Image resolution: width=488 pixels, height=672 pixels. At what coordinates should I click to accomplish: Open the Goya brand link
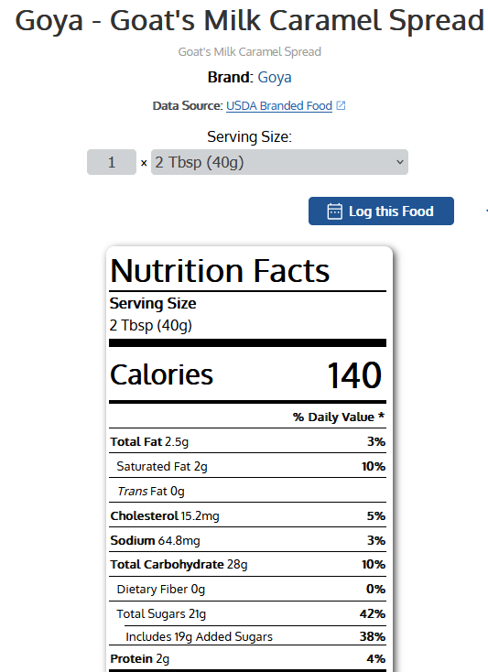[275, 78]
